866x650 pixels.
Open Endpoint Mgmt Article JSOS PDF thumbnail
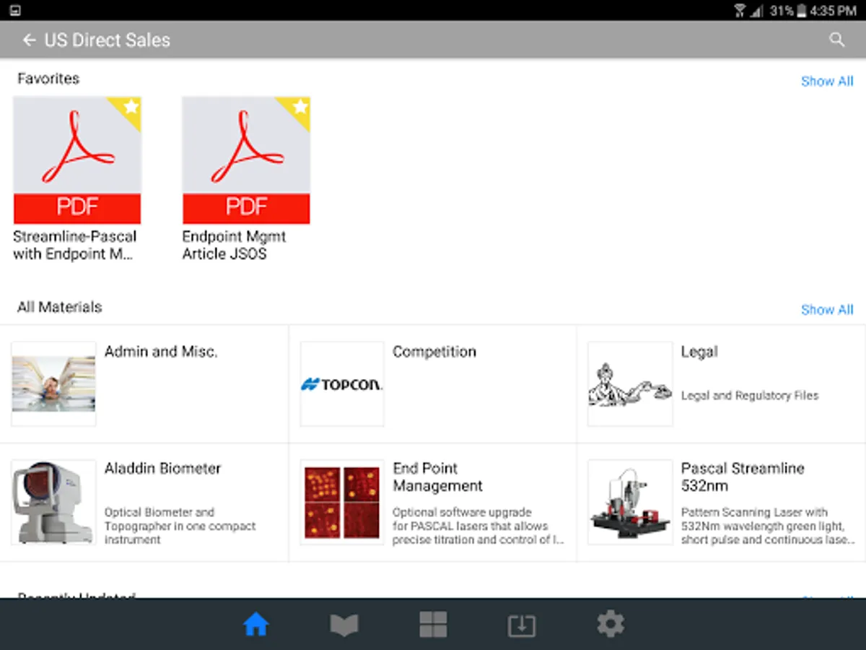(246, 160)
